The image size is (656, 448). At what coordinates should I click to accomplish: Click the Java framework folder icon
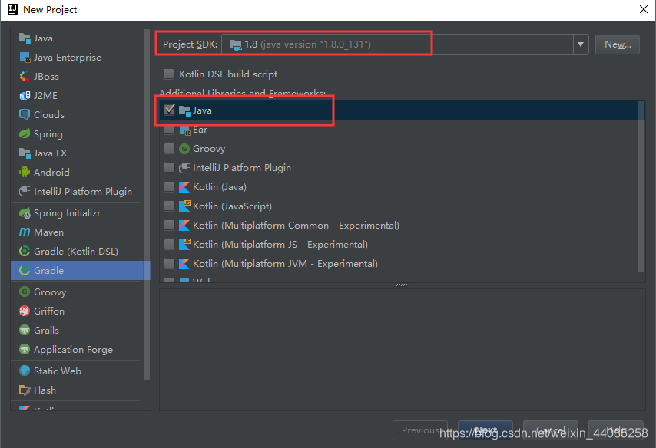click(x=184, y=110)
